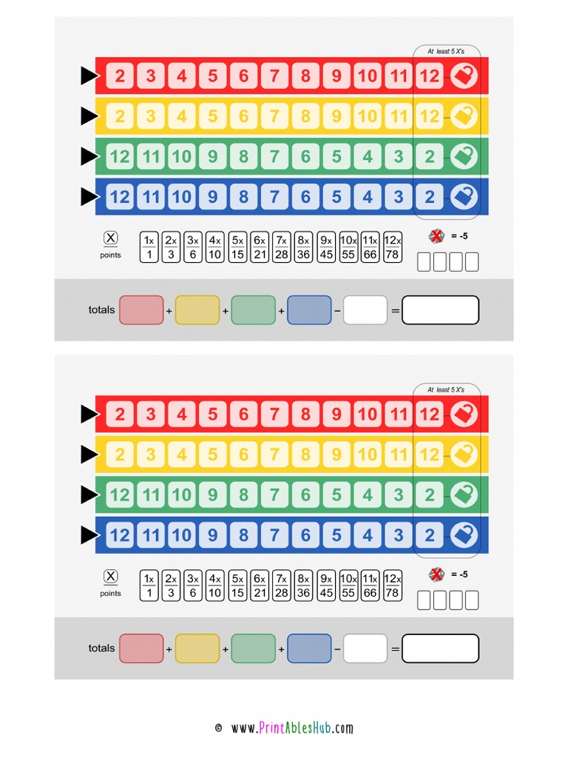Image resolution: width=568 pixels, height=758 pixels.
Task: Click the X points icon in lower scorecard
Action: (x=110, y=577)
